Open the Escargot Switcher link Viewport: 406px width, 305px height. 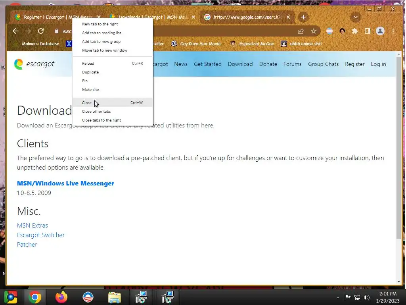41,235
